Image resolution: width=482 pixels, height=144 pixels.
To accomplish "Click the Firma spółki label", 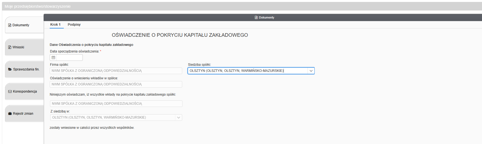I will tap(59, 65).
